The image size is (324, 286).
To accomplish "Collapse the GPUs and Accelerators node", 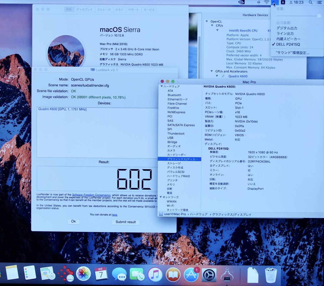I will click(x=212, y=72).
